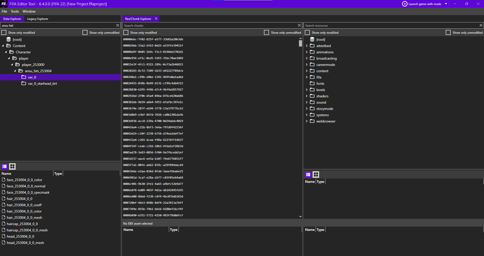Select list view in the resources panel
The image size is (484, 256).
(308, 174)
